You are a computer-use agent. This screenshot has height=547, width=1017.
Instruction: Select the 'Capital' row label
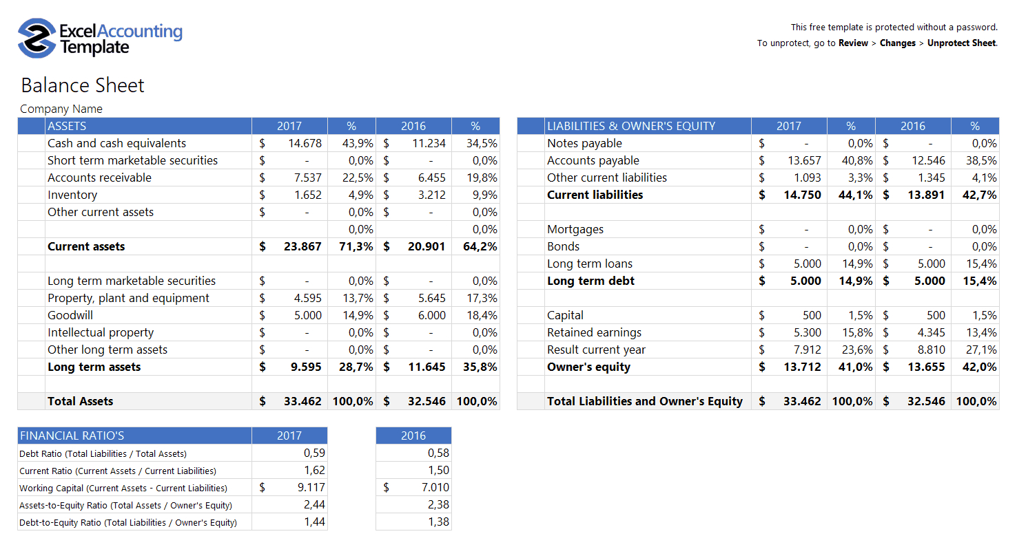[565, 315]
